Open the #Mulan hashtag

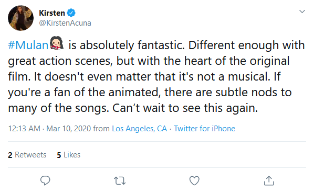[x=28, y=45]
